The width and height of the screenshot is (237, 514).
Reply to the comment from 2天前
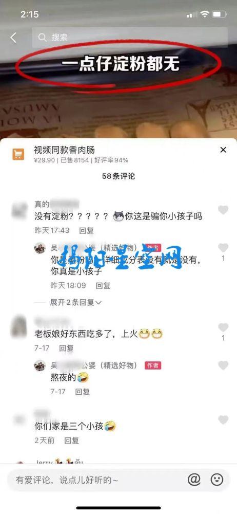71,440
